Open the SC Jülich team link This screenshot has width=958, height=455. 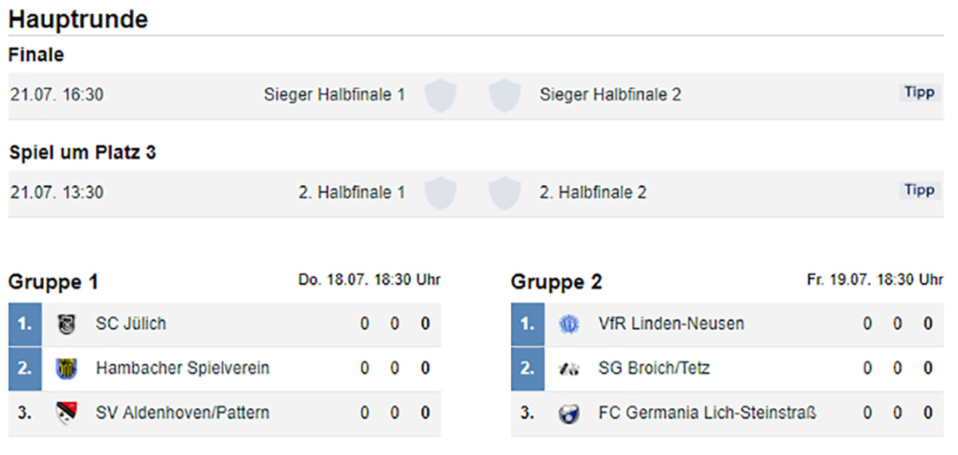click(131, 324)
